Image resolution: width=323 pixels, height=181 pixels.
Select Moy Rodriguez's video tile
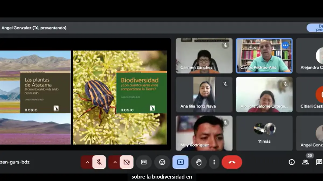[204, 133]
